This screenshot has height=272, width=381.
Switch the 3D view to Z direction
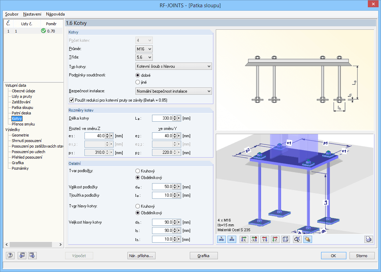pos(275,239)
